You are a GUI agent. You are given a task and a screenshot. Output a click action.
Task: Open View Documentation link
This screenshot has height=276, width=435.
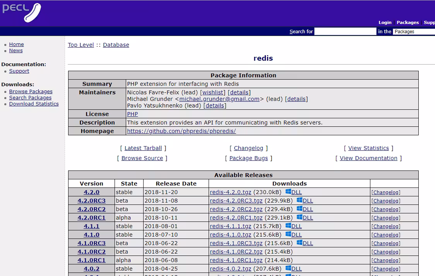tap(368, 158)
